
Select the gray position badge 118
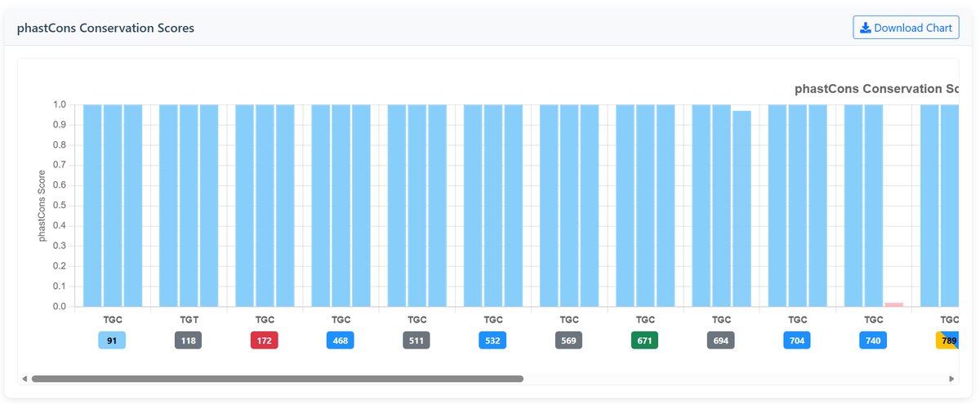188,340
